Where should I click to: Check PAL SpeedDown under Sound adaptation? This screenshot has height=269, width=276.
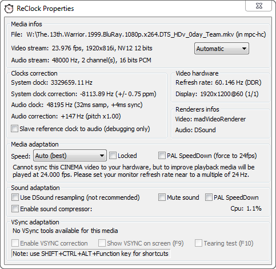point(209,197)
